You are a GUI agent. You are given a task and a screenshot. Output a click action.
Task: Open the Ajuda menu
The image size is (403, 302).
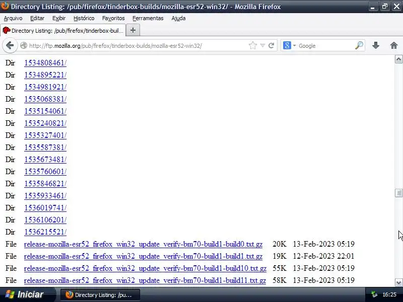click(178, 18)
